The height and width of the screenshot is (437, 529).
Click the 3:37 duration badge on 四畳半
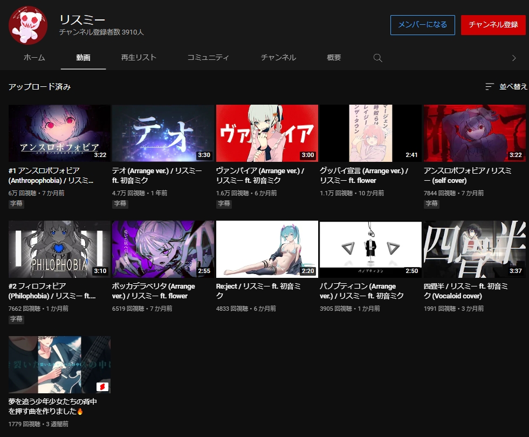pyautogui.click(x=516, y=271)
